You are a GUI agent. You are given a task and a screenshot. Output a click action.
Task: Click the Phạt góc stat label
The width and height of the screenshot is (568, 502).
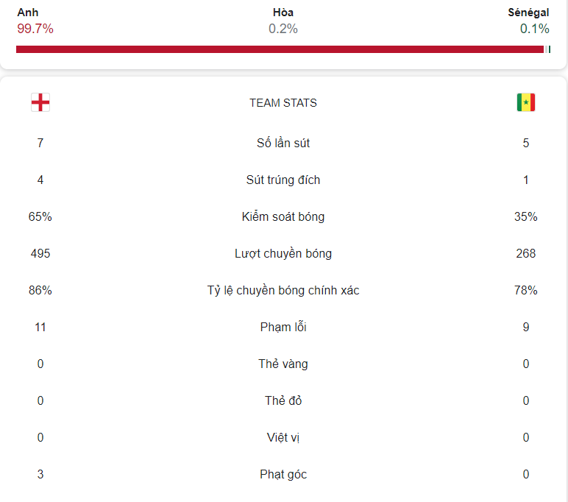coord(283,474)
